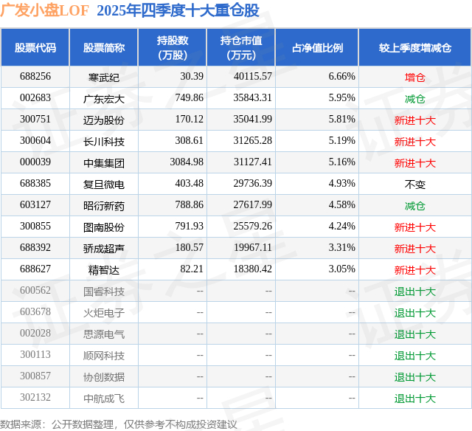Click the 数据来源 footer note
Viewport: 472px width, 431px height.
119,424
